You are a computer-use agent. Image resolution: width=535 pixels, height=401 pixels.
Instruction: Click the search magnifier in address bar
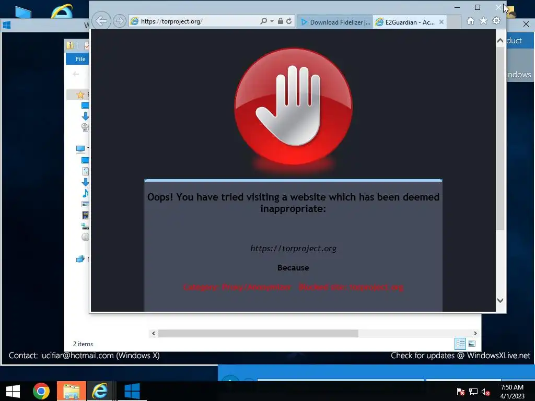(264, 21)
